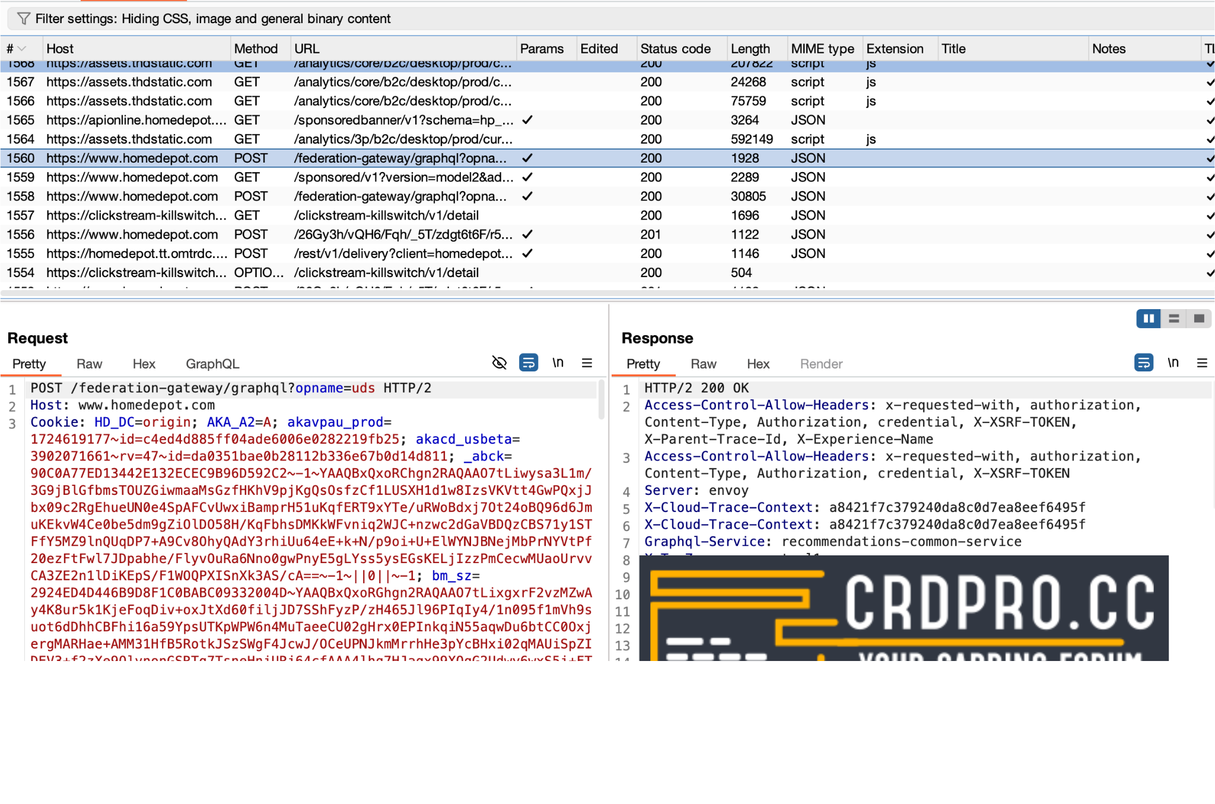Select request row 1567
This screenshot has height=804, width=1215.
607,82
